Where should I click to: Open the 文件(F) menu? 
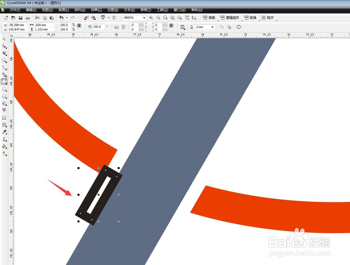click(15, 10)
